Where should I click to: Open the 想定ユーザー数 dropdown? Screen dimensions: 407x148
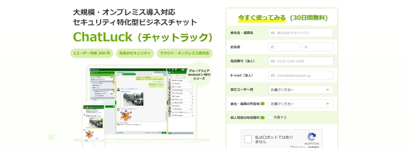[x=301, y=90]
